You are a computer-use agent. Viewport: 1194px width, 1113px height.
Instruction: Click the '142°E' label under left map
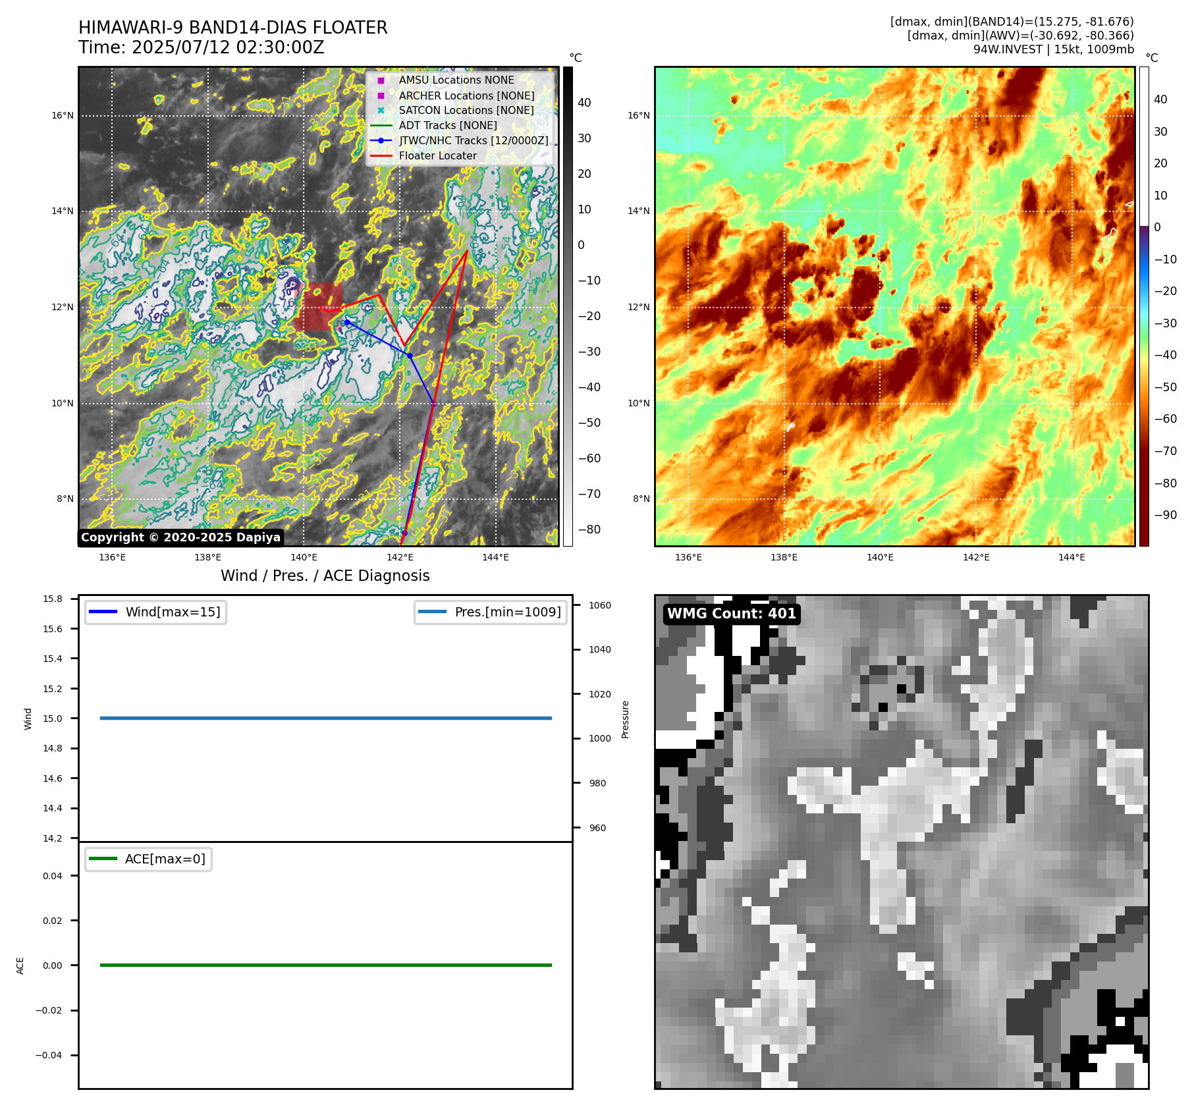pos(400,557)
